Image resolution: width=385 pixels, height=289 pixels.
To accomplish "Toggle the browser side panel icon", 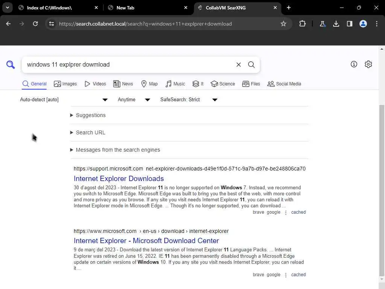I will (x=349, y=24).
